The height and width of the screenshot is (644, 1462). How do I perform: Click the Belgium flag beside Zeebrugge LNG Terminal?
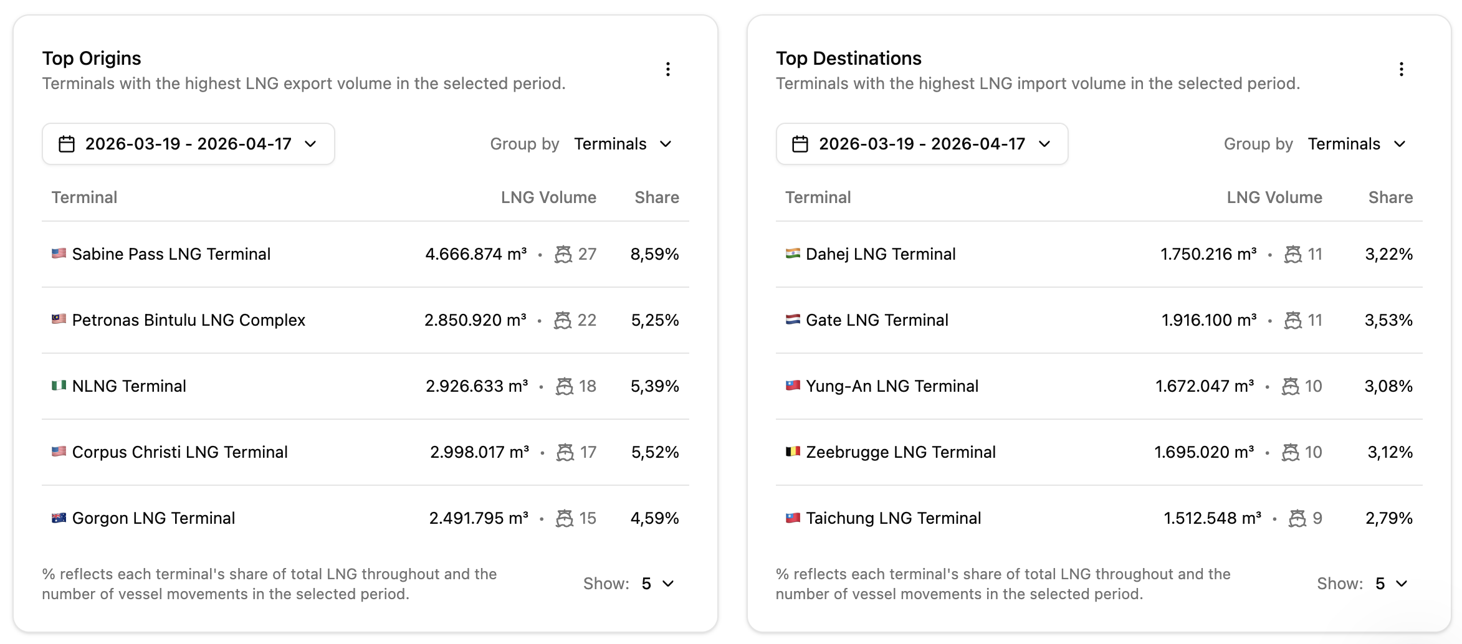793,452
